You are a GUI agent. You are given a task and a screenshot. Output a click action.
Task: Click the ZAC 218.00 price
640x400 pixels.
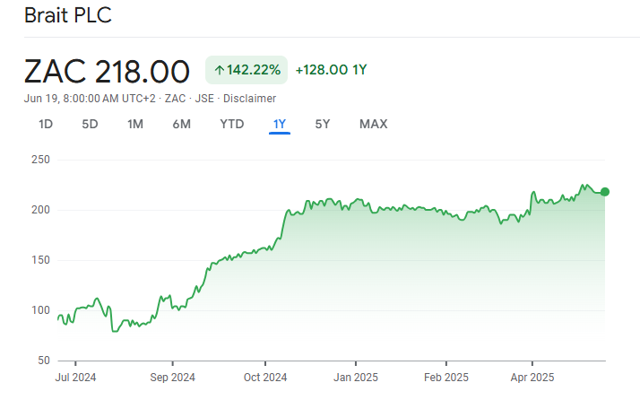coord(107,72)
